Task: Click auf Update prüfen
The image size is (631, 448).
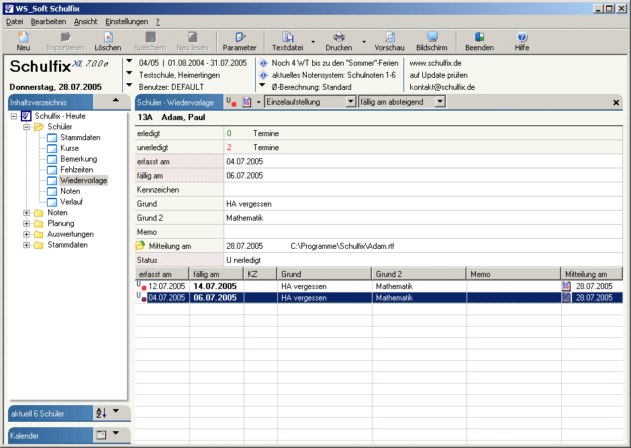Action: 438,75
